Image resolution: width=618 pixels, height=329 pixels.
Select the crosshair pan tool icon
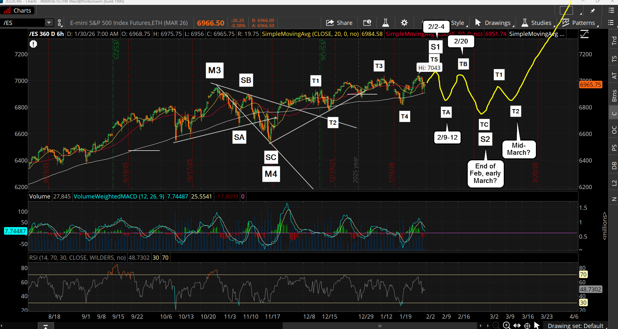click(527, 325)
